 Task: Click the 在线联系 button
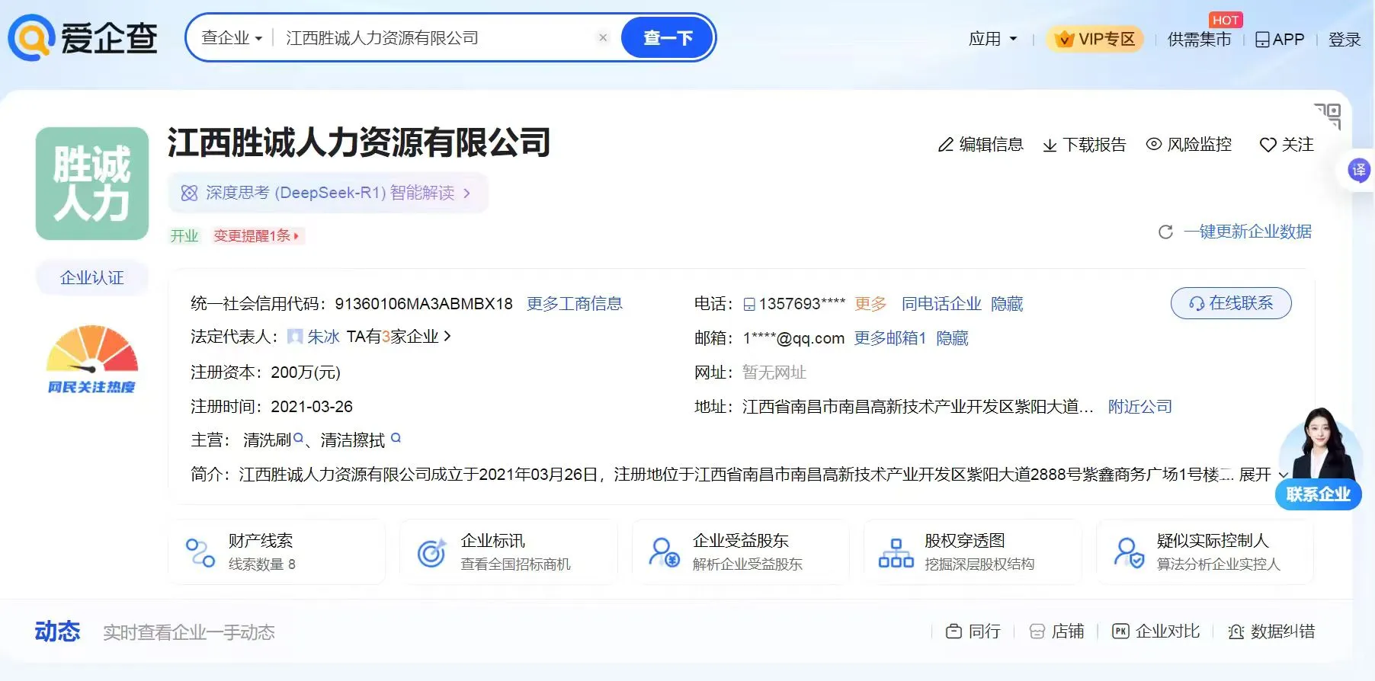pos(1231,303)
